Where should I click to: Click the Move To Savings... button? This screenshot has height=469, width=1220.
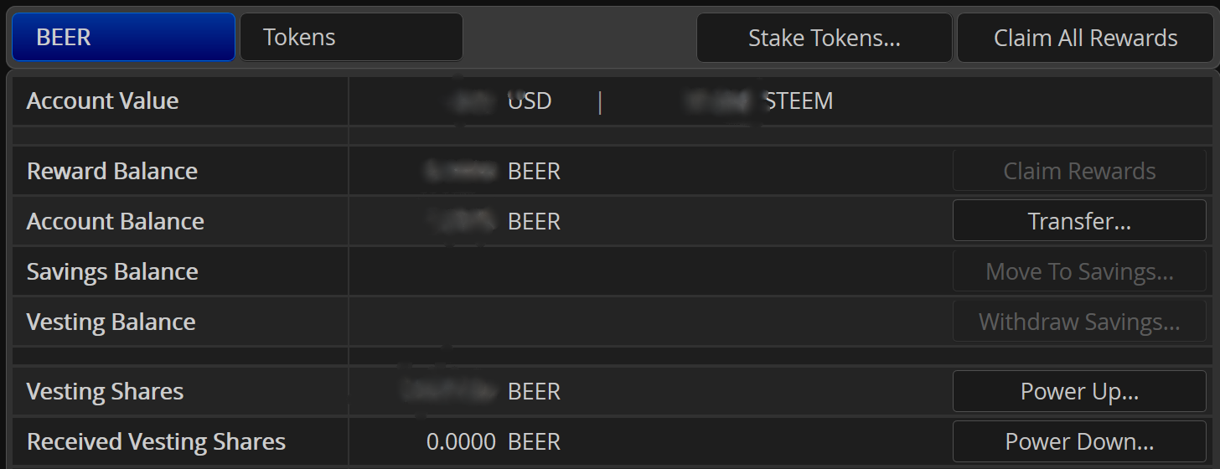pyautogui.click(x=1079, y=271)
